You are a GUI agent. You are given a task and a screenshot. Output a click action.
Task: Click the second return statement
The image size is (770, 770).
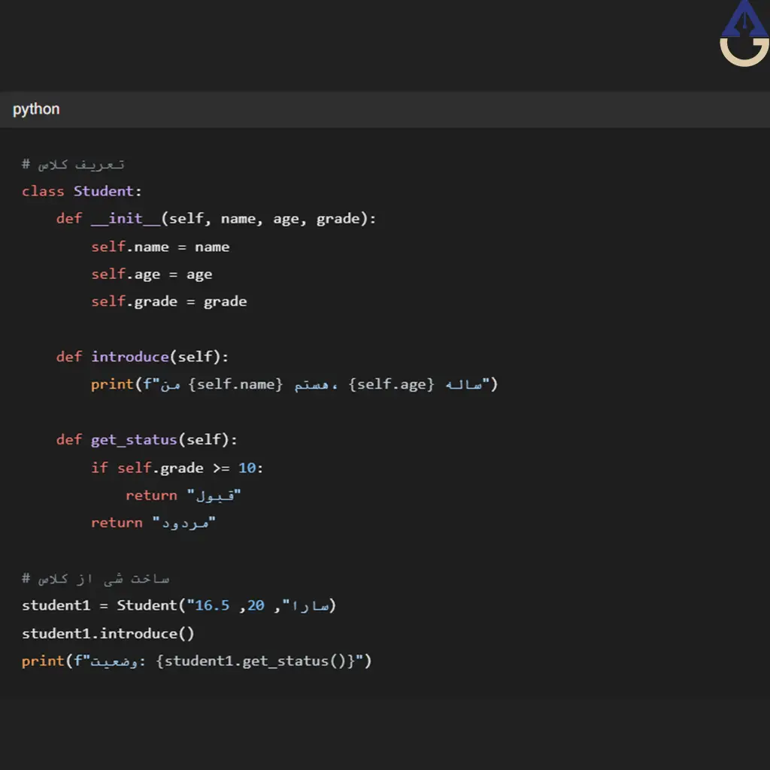[153, 523]
